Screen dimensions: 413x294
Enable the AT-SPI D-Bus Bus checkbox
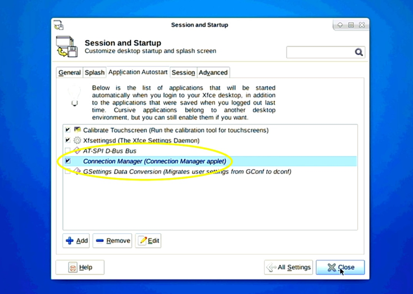[x=68, y=151]
